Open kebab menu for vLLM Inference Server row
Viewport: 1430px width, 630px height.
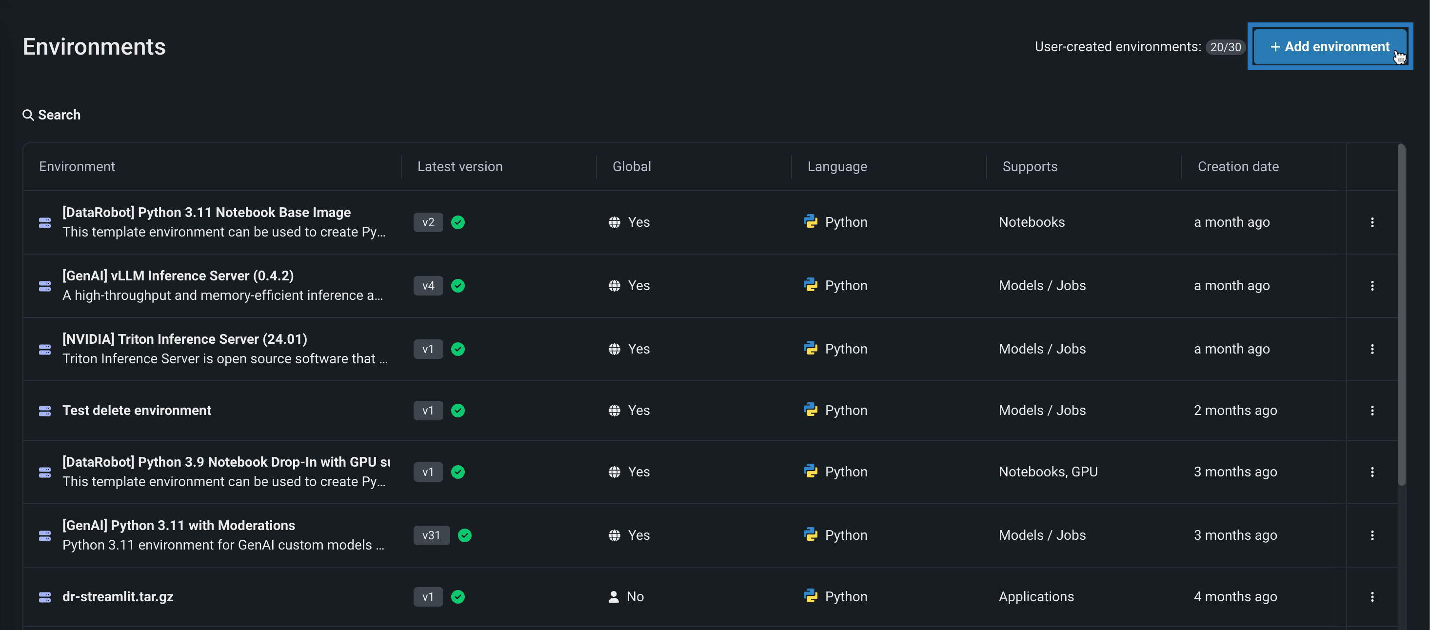click(x=1371, y=285)
